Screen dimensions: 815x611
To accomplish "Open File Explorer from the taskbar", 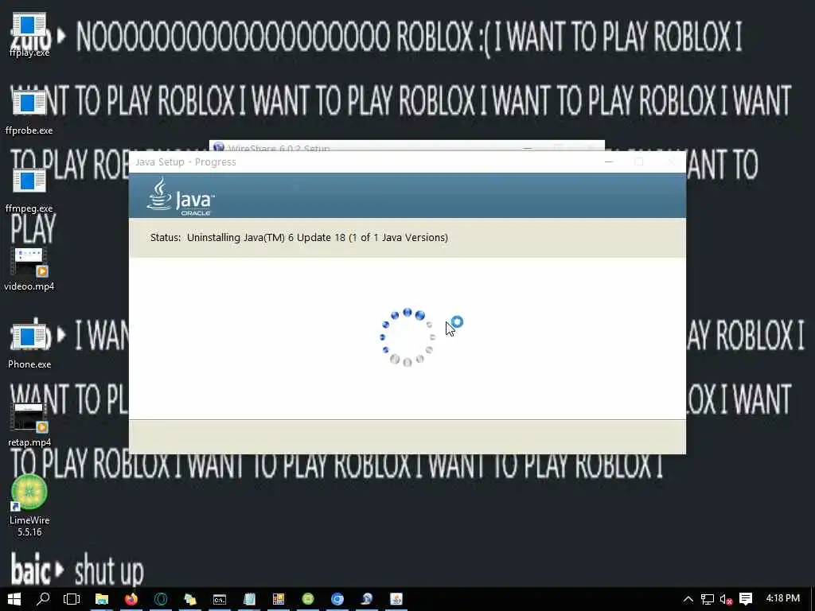I will click(101, 599).
